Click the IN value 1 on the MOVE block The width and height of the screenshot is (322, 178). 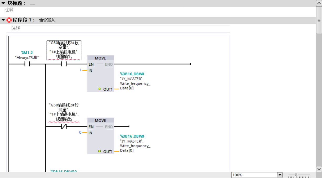click(x=80, y=70)
